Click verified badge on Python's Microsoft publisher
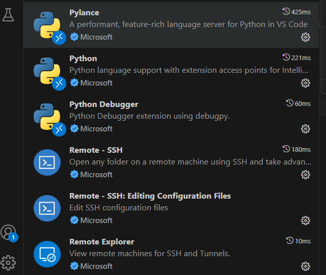This screenshot has width=326, height=275. click(74, 83)
